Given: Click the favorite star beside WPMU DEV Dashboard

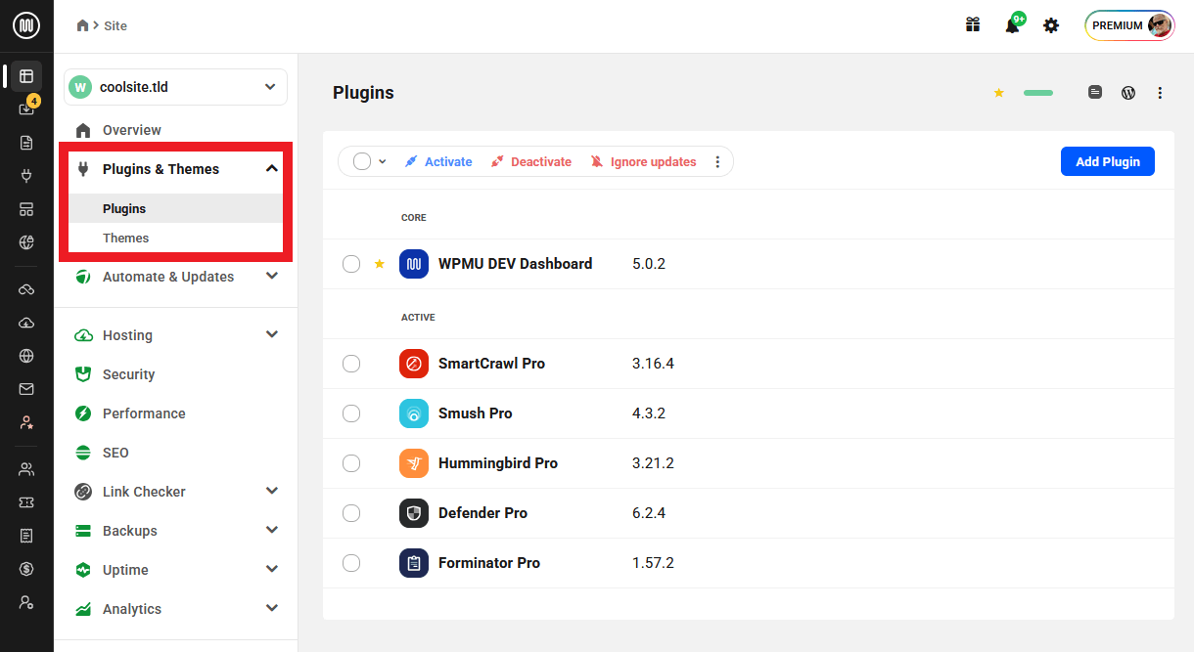Looking at the screenshot, I should (380, 264).
